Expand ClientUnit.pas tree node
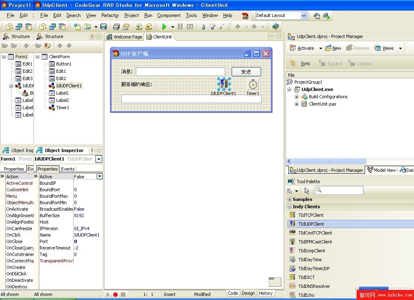Image resolution: width=414 pixels, height=300 pixels. 296,104
